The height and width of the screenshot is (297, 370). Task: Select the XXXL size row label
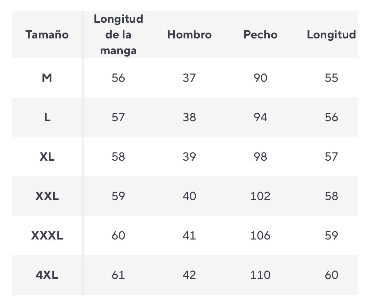[x=47, y=236]
